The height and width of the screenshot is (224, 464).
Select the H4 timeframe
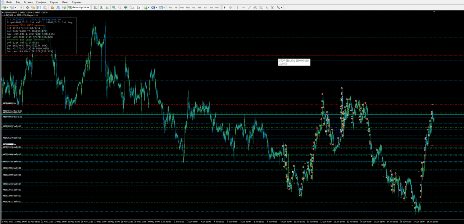[x=199, y=7]
